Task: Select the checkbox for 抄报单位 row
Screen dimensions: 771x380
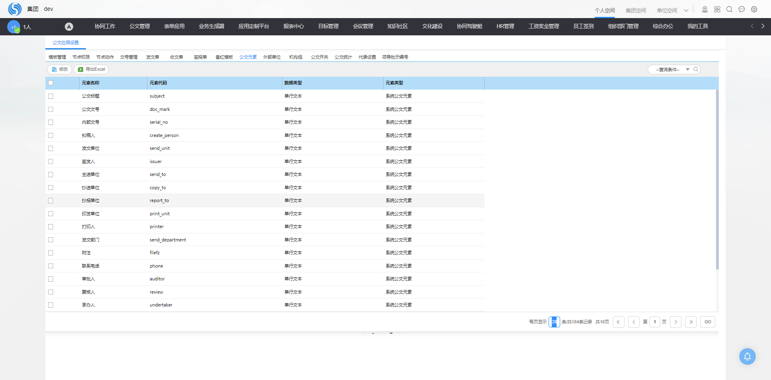Action: (x=51, y=201)
